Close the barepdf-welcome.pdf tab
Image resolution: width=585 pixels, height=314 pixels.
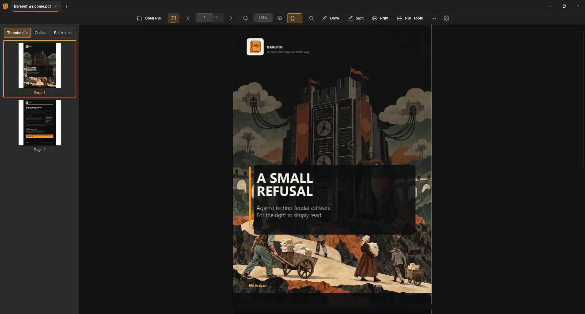(56, 6)
